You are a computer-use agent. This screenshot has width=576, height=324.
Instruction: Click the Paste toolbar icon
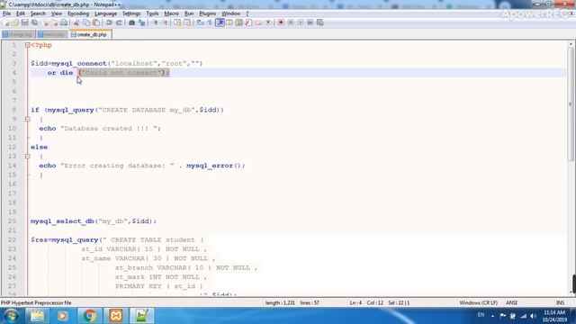click(96, 22)
